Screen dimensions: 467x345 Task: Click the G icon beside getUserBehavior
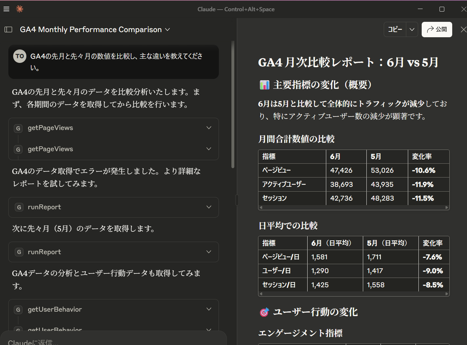18,310
